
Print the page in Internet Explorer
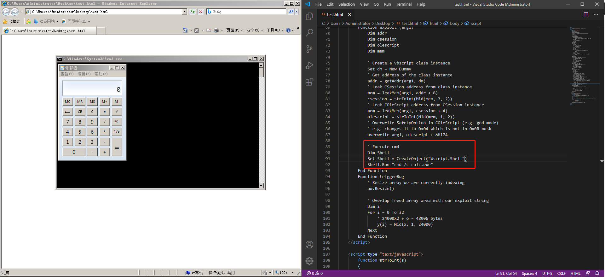(x=216, y=30)
